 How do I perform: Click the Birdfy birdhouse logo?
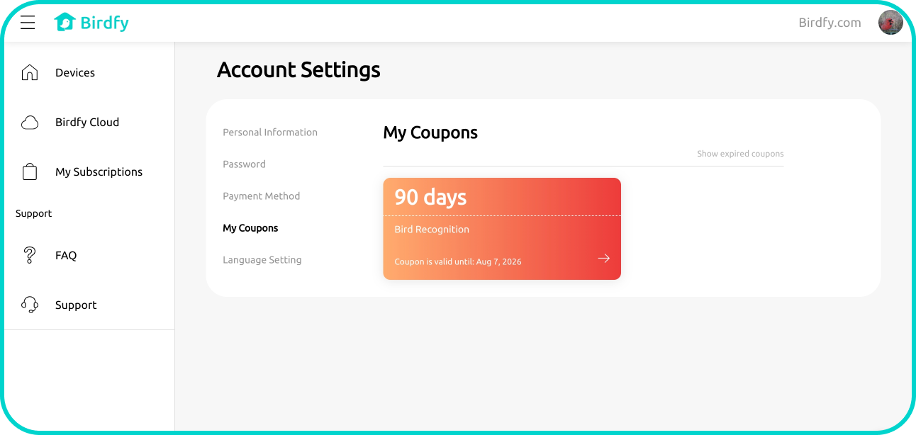pos(65,23)
